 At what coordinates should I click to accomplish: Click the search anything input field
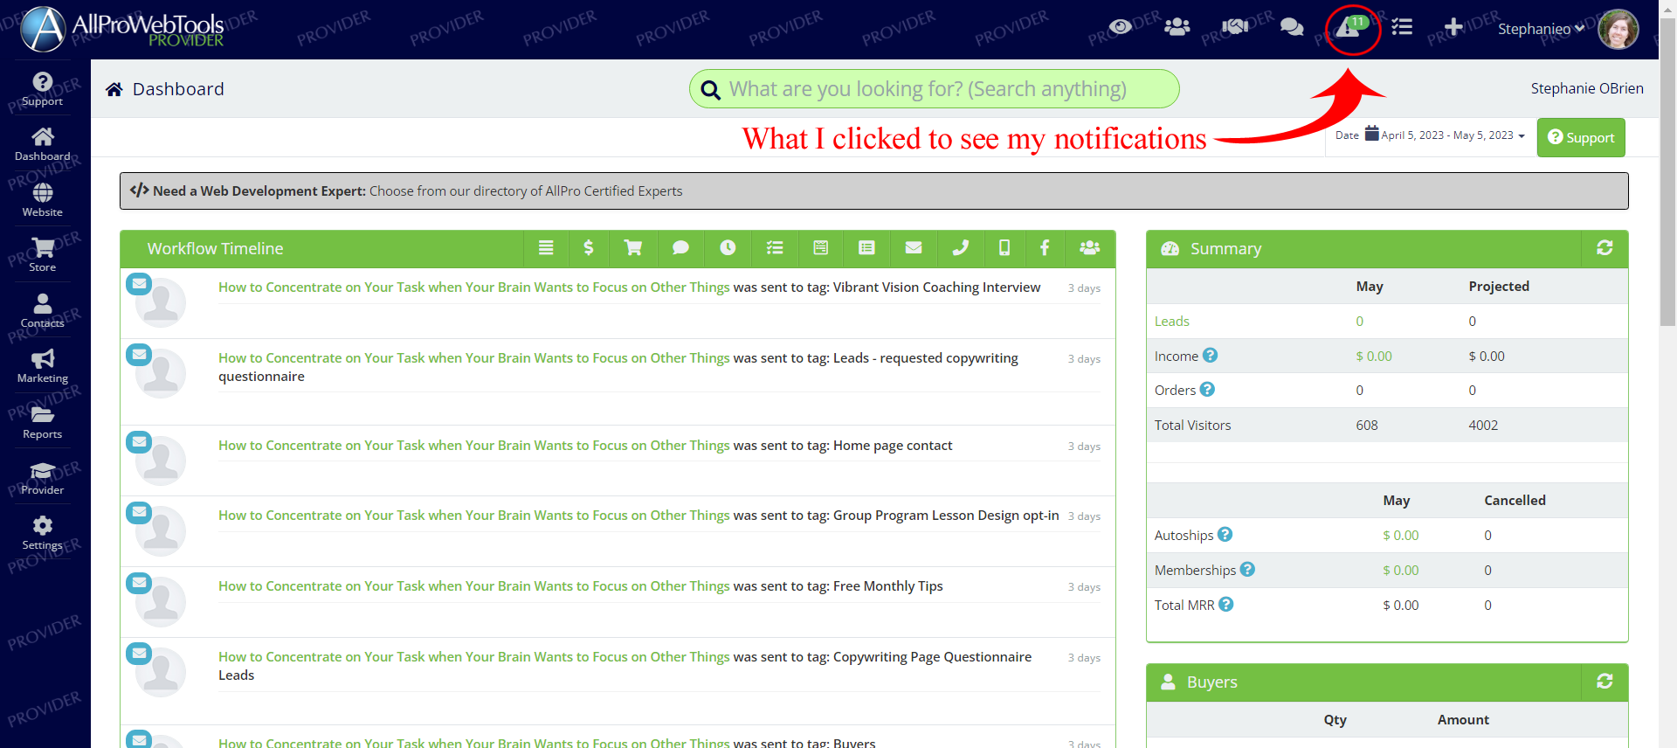[935, 89]
